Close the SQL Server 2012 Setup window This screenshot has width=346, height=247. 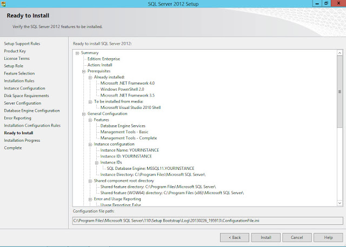(338, 3)
